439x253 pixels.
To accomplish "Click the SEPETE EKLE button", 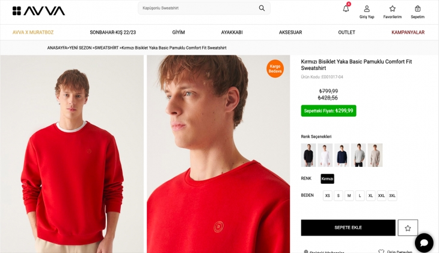I will (x=348, y=228).
